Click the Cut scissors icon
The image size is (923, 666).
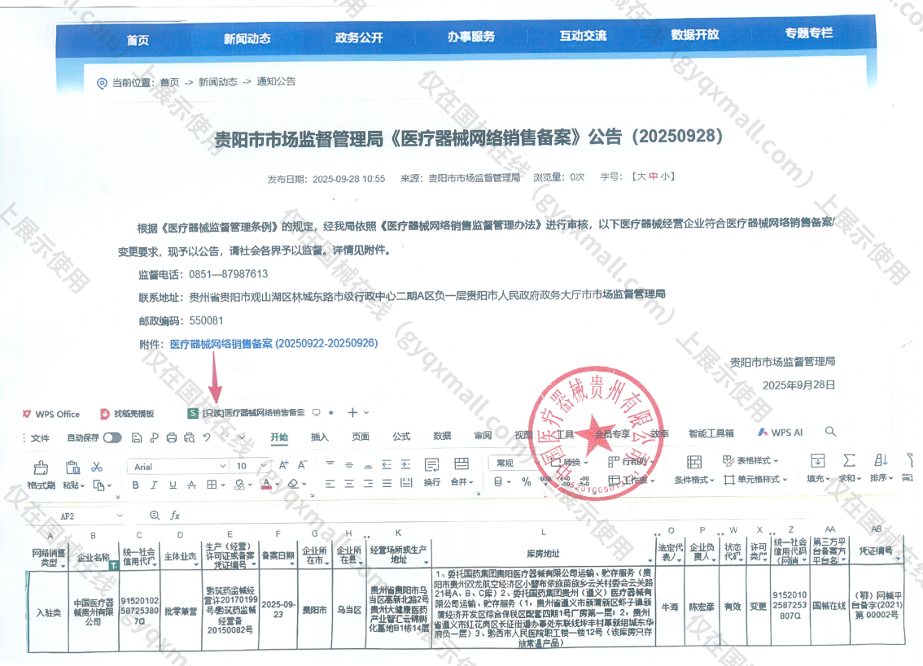(97, 467)
